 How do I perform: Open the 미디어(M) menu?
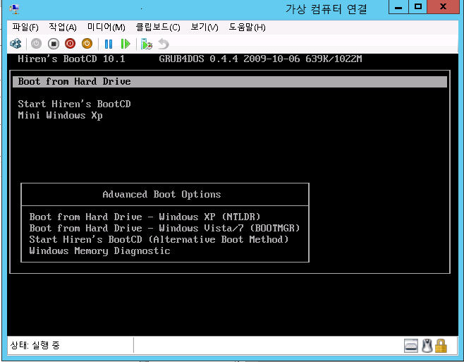coord(106,28)
